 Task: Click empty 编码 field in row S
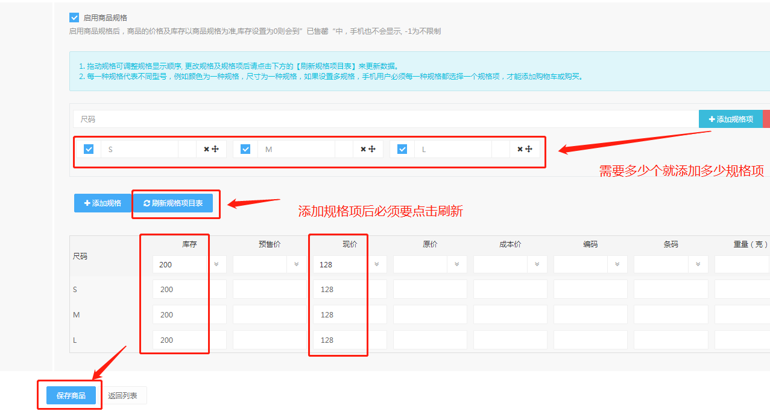click(590, 289)
